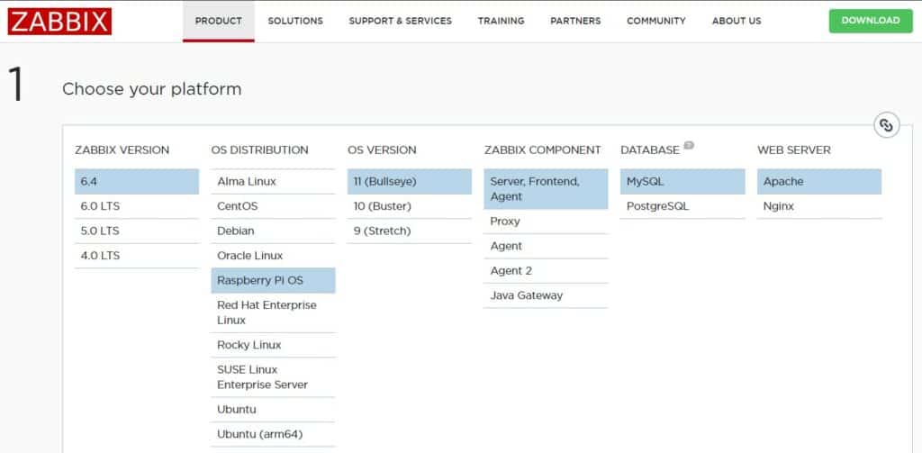Select Debian as OS distribution
Screen dimensions: 922x453
pyautogui.click(x=274, y=231)
